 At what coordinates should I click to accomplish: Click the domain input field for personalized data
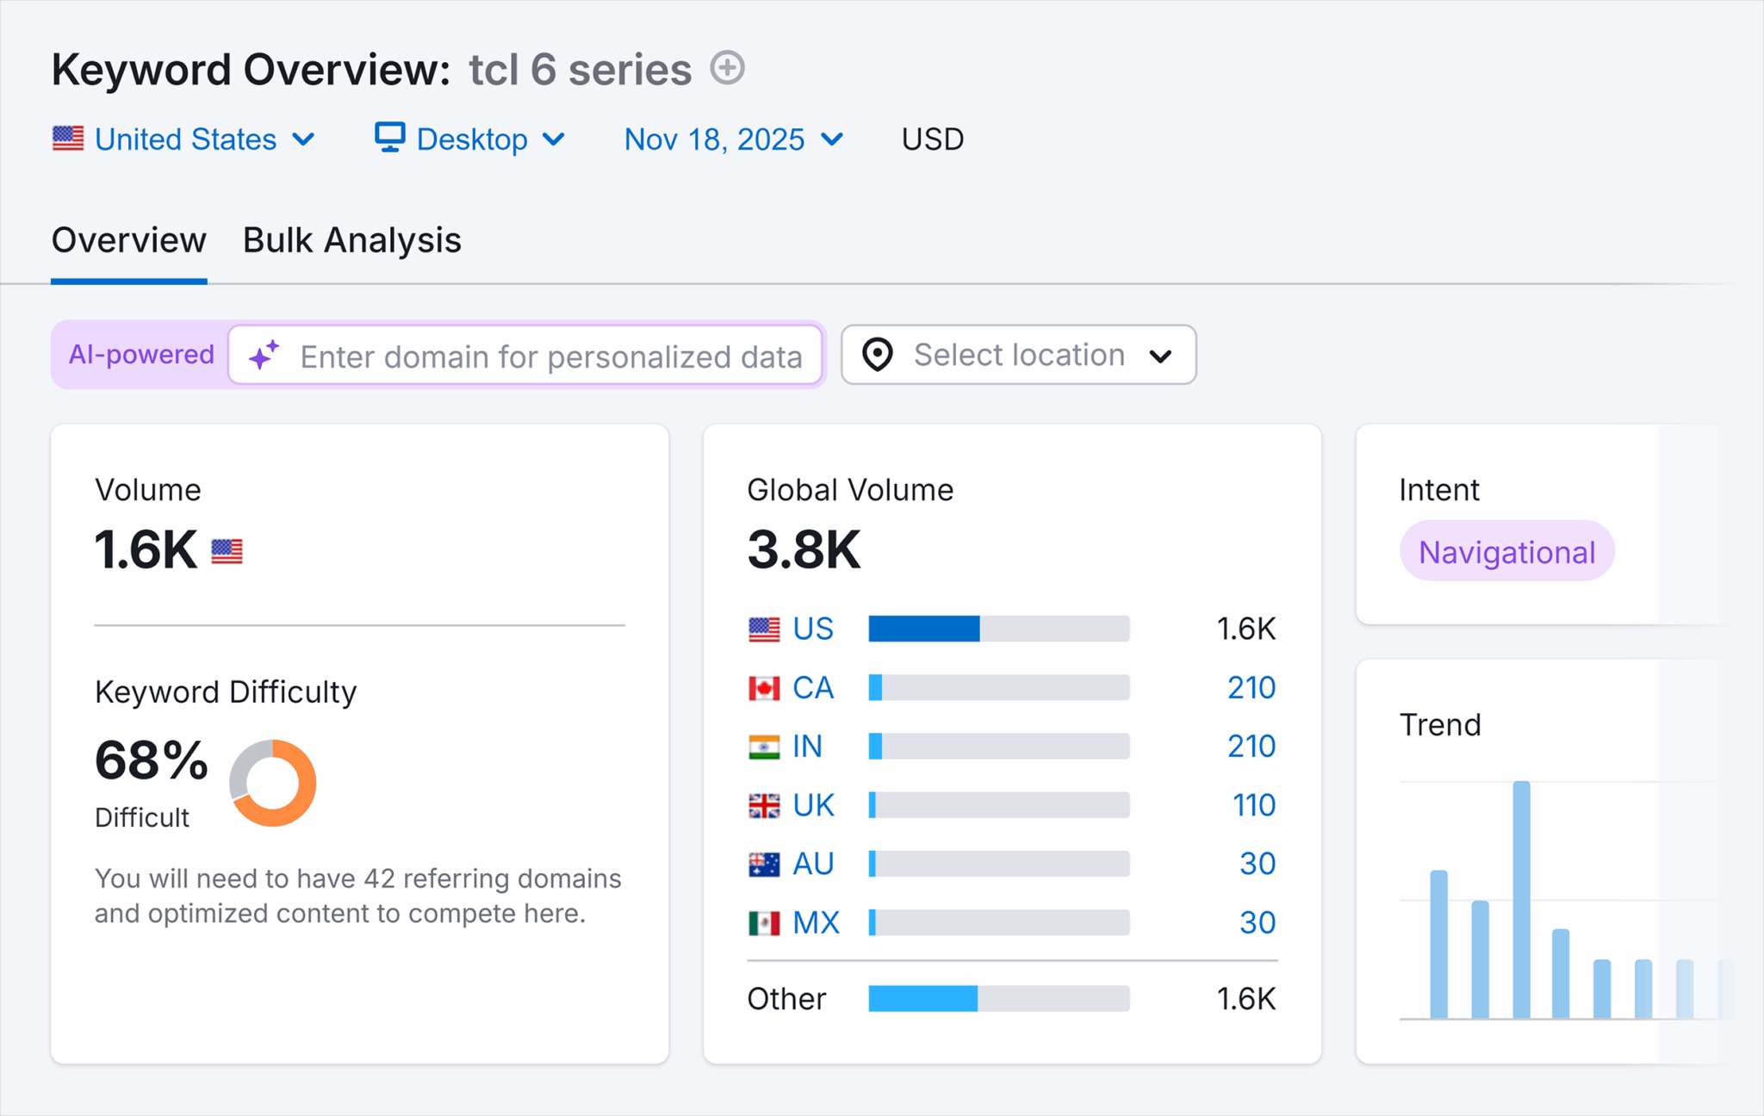coord(525,355)
